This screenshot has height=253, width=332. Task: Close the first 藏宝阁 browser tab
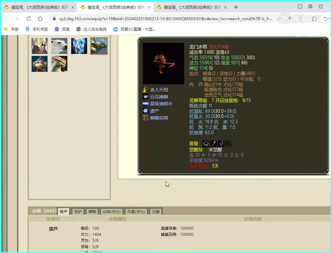tap(73, 7)
